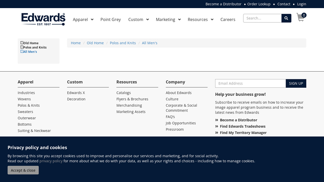Screen dimensions: 324x182
Task: Select All Men's in the sidebar tree
Action: tap(30, 52)
